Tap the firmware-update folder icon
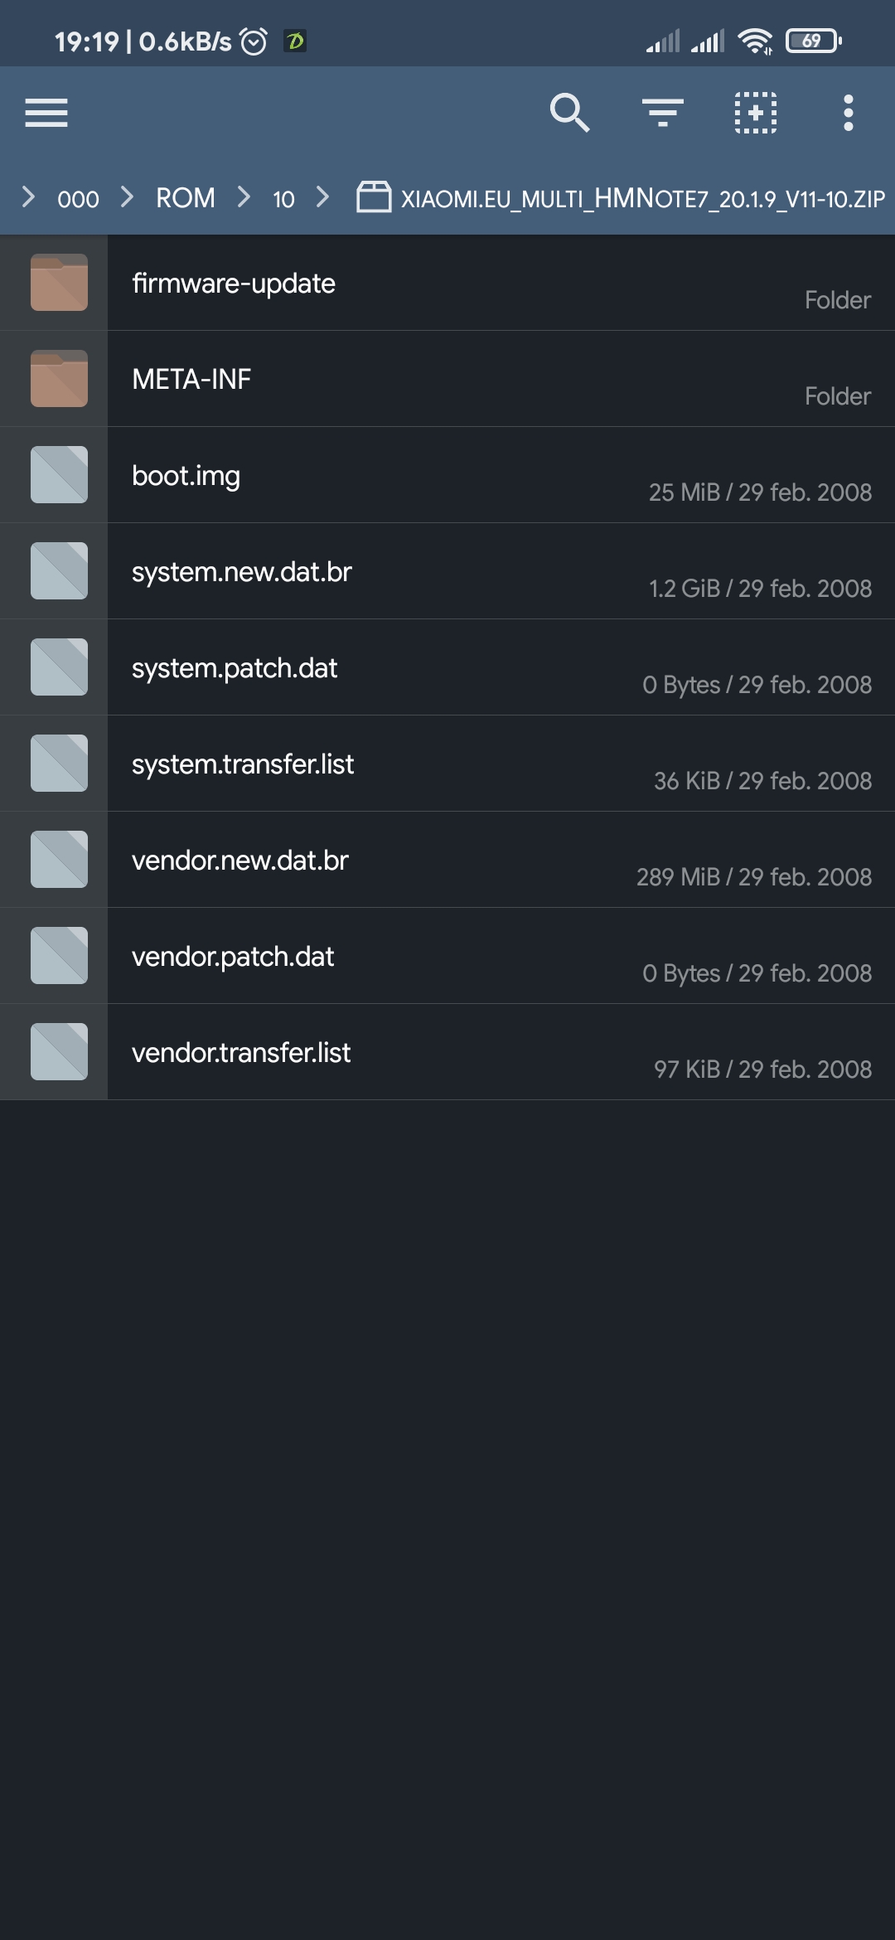Image resolution: width=895 pixels, height=1940 pixels. click(59, 283)
